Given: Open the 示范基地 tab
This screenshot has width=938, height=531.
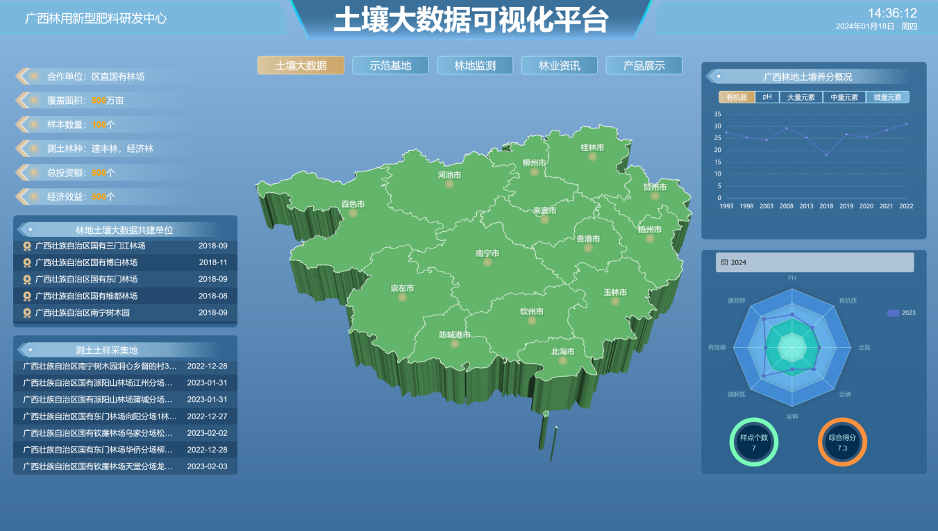Looking at the screenshot, I should [x=390, y=65].
